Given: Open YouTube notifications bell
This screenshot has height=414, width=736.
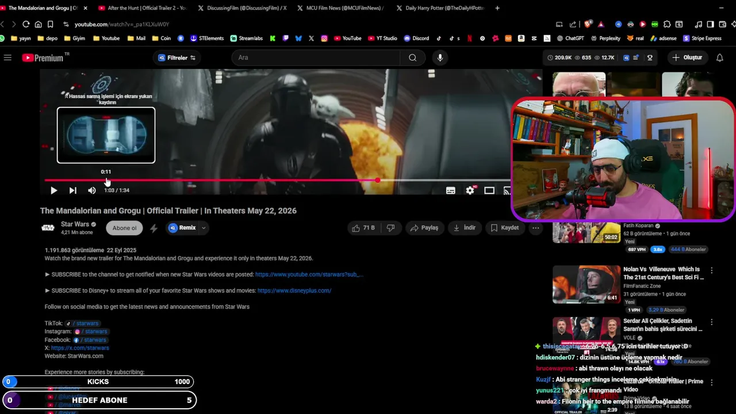Looking at the screenshot, I should coord(719,57).
